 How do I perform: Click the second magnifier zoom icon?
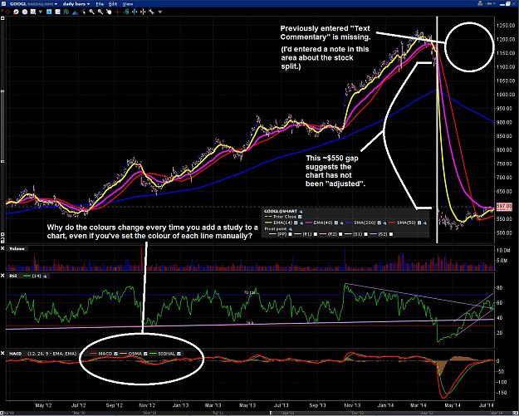coord(100,12)
